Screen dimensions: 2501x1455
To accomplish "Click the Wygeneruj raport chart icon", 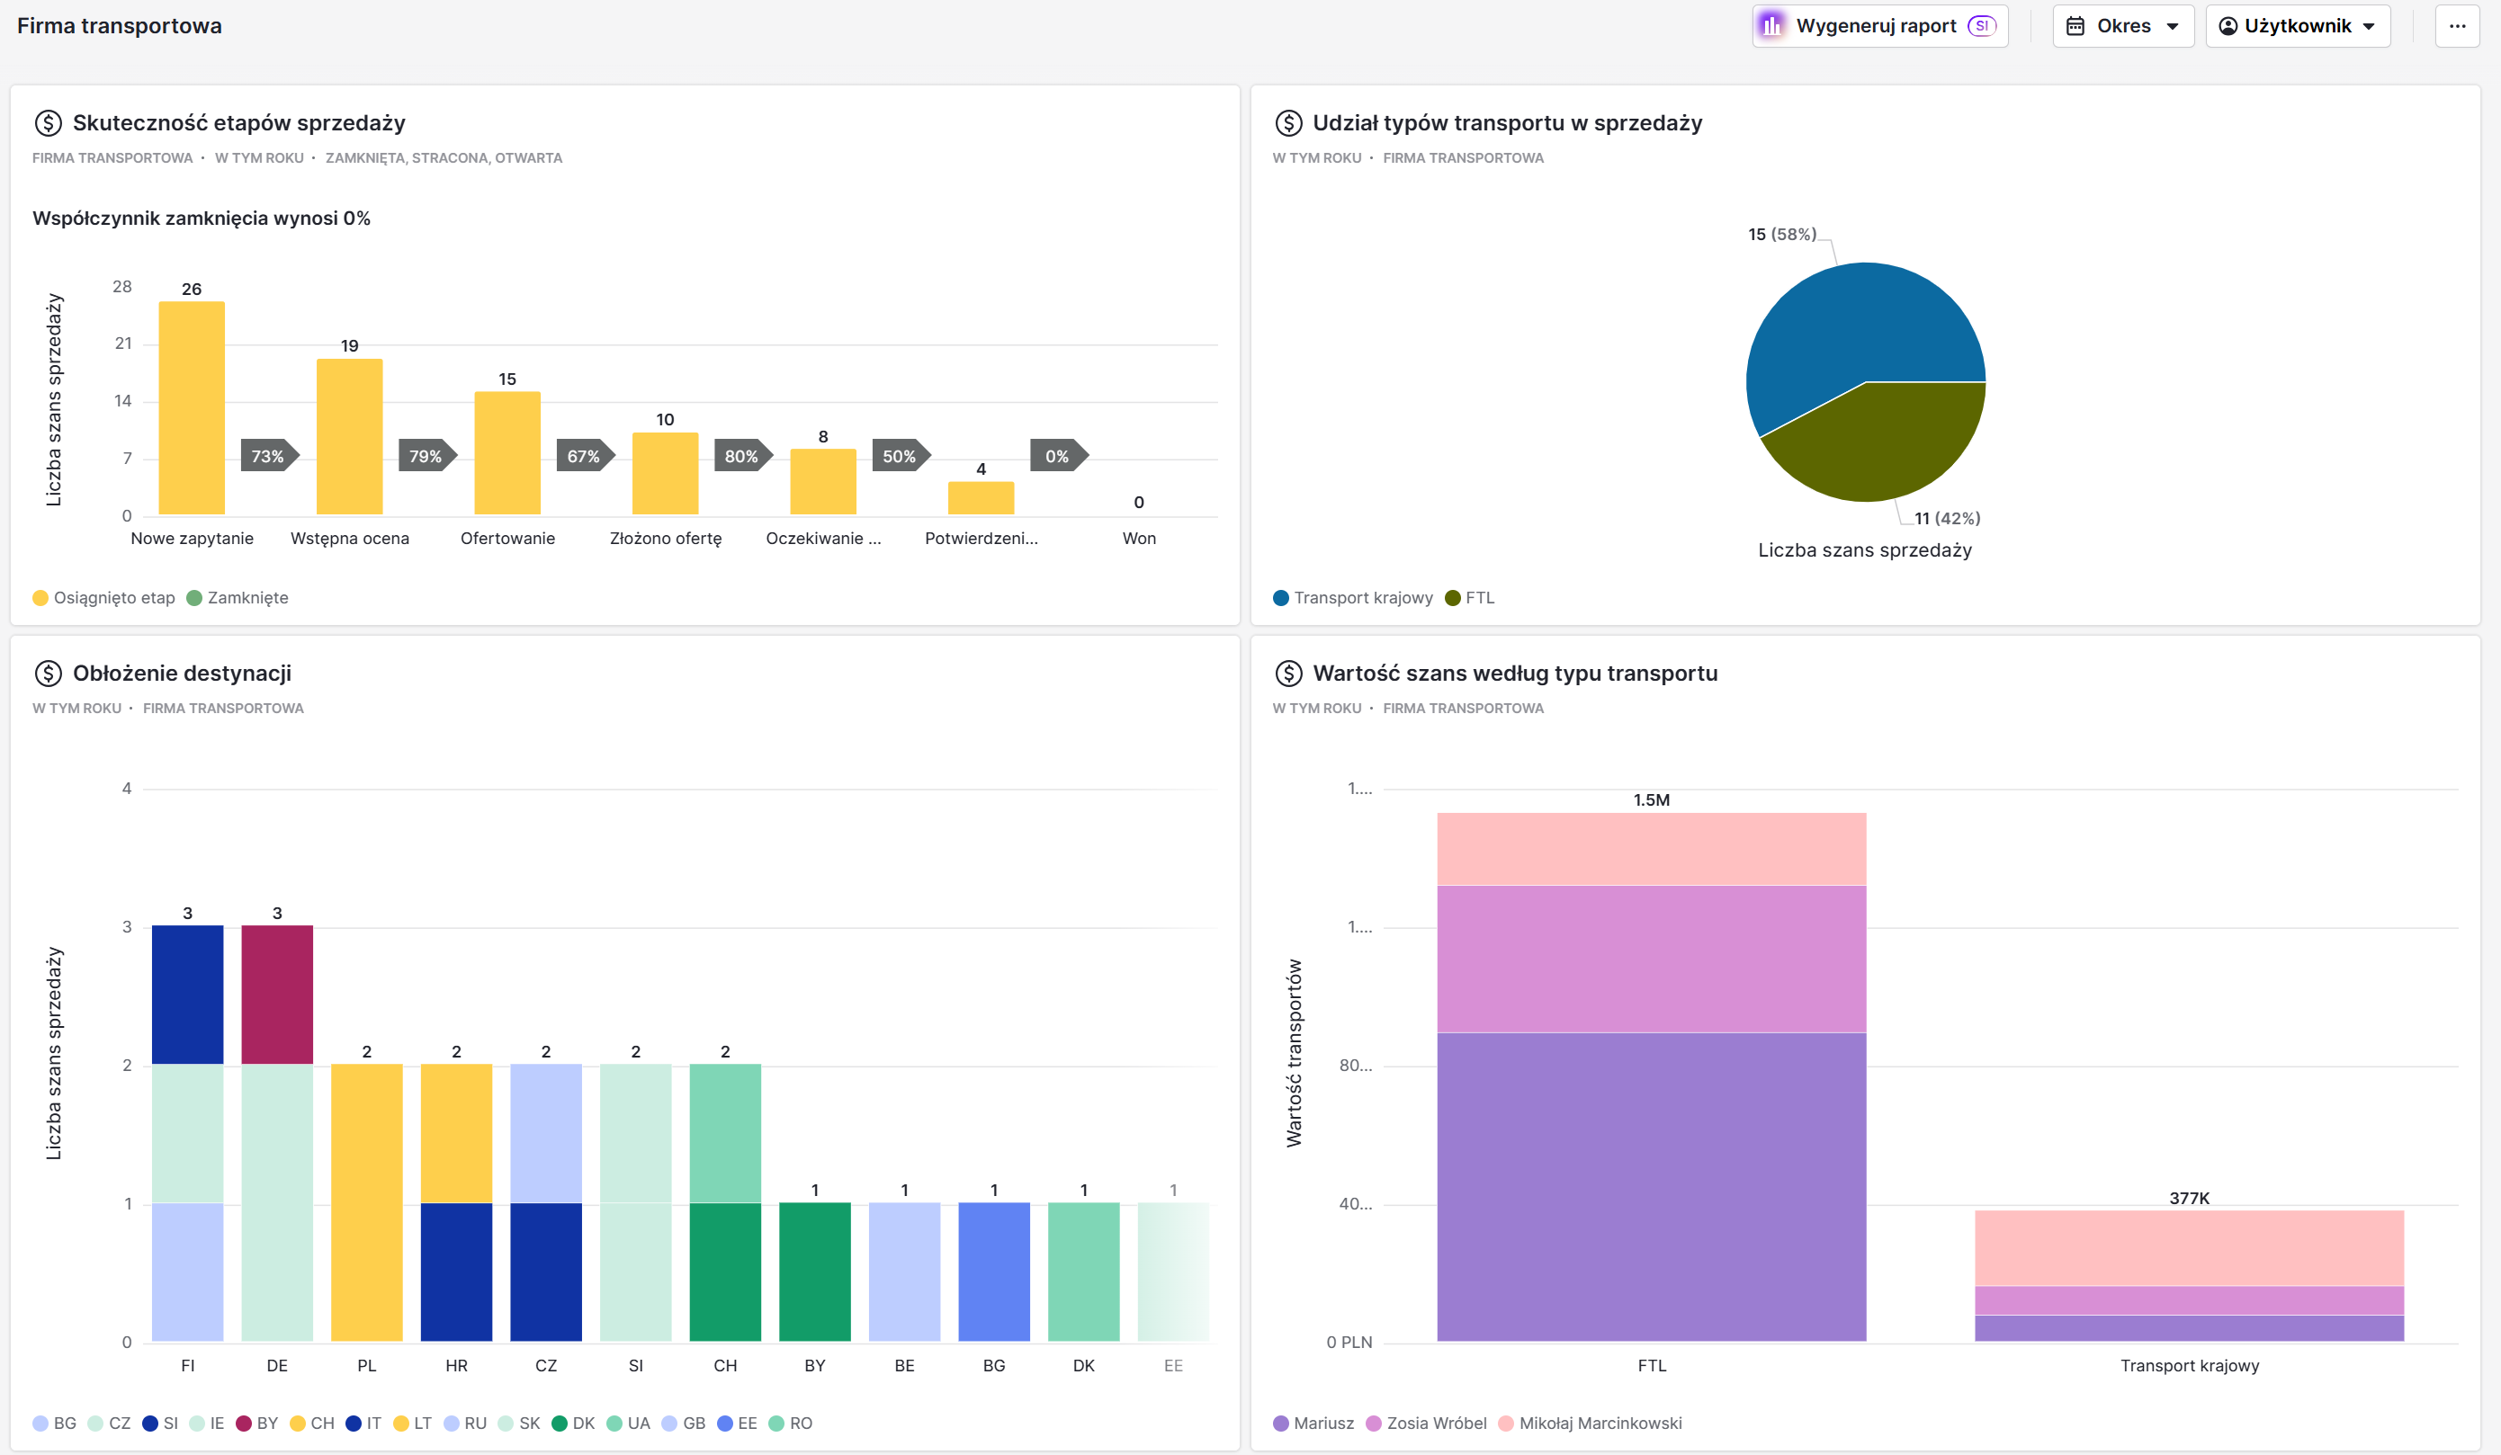I will click(x=1771, y=26).
